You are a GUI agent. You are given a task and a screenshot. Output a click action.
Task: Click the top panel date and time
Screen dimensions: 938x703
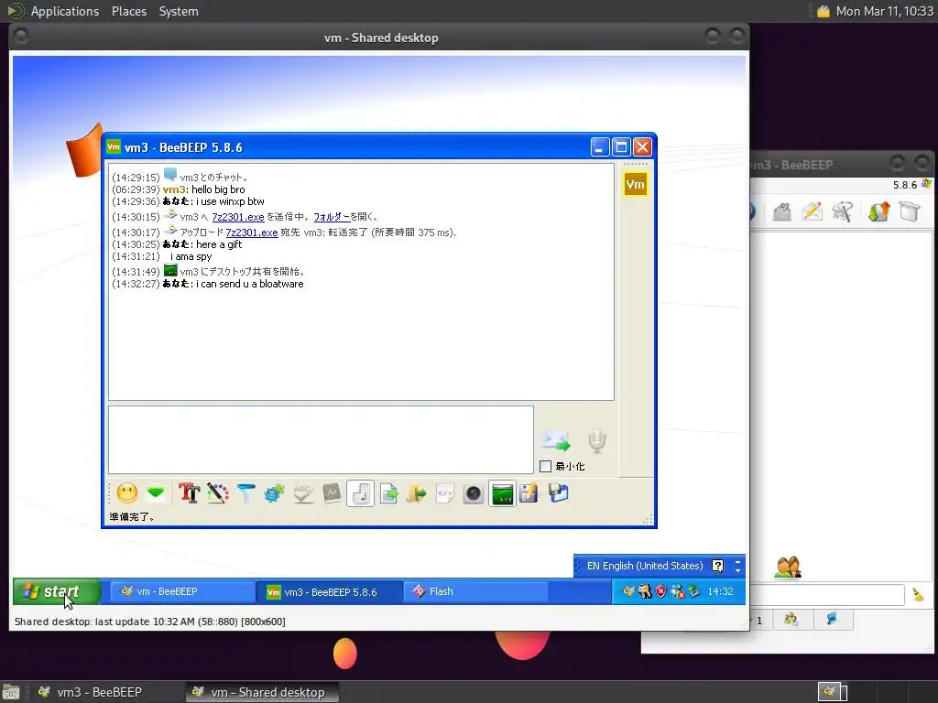pos(884,11)
